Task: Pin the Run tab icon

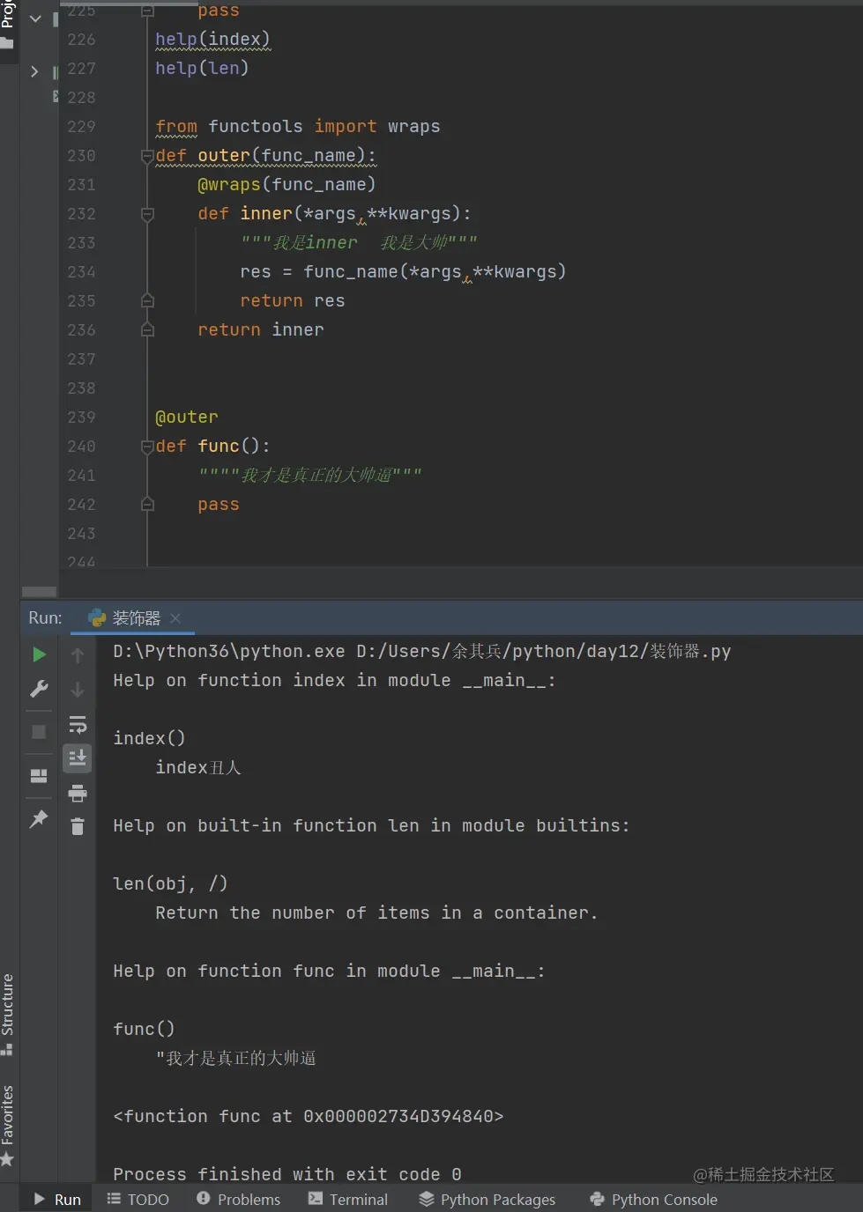Action: (39, 819)
